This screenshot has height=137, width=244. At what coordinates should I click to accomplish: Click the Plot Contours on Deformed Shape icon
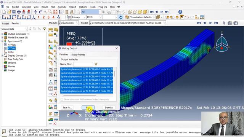point(51,47)
